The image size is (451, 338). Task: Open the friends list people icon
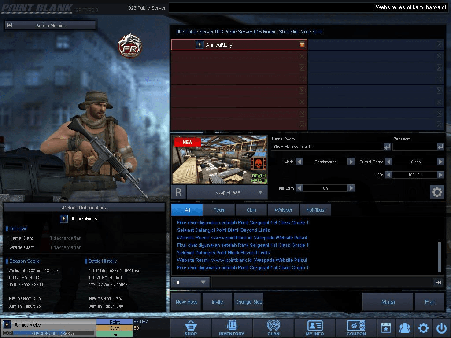tap(405, 327)
